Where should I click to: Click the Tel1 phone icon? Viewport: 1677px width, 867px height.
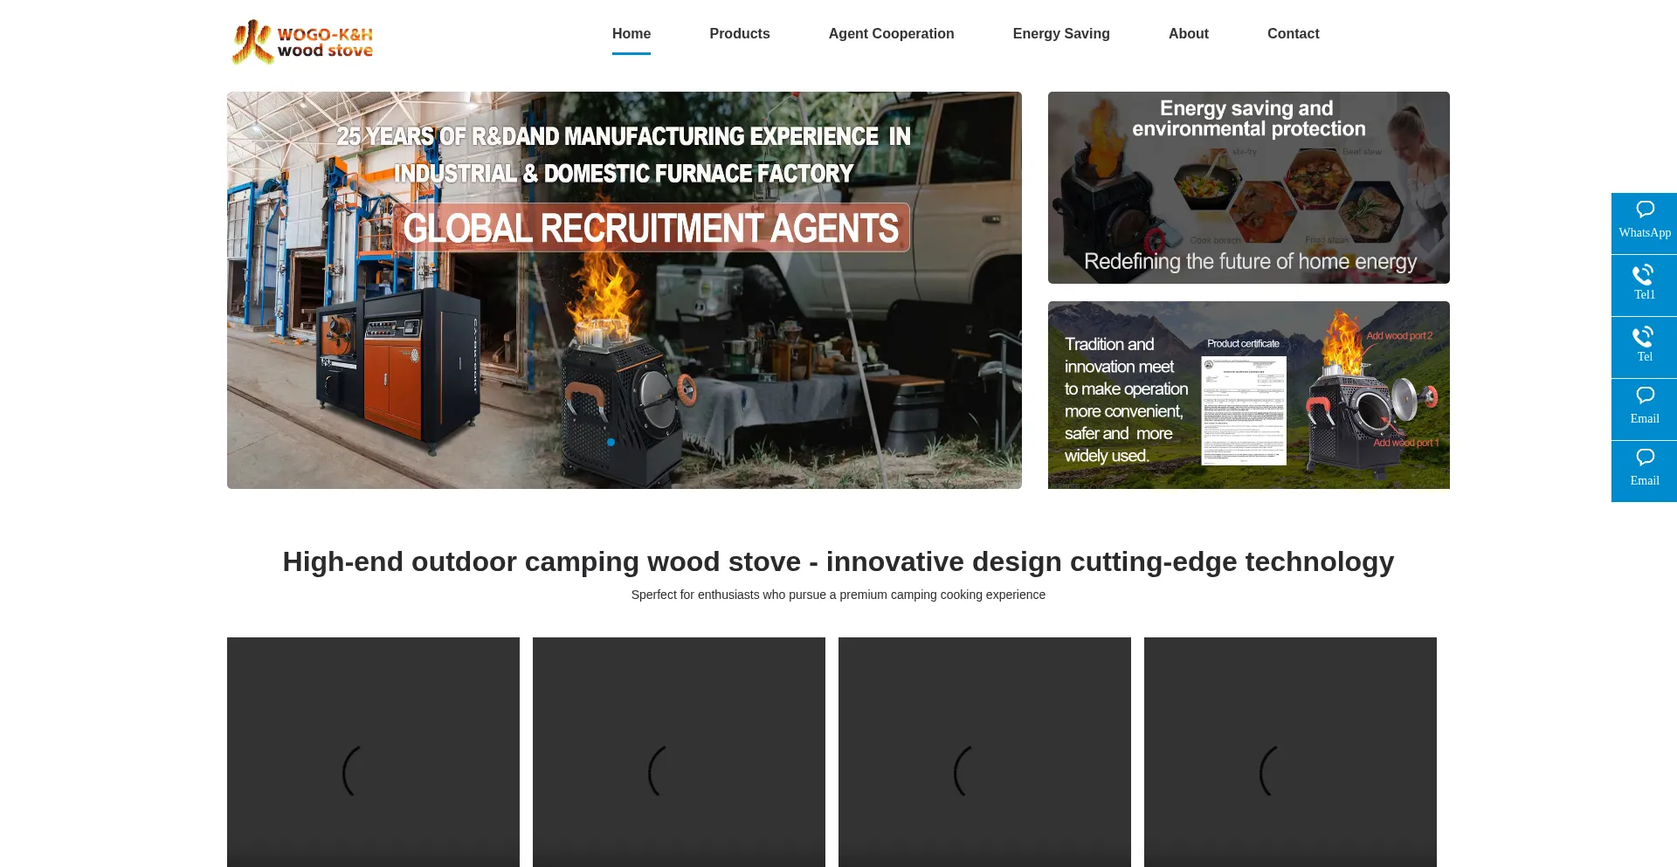(1644, 284)
